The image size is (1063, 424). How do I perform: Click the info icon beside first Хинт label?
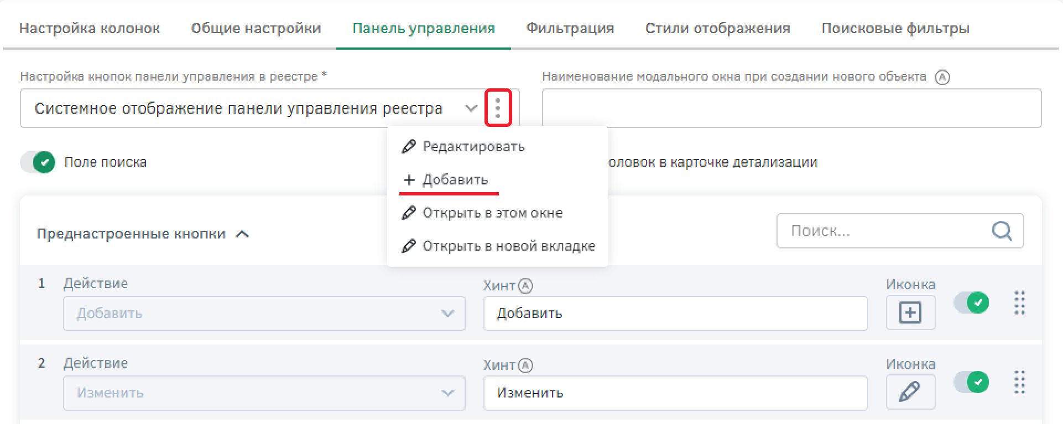525,285
